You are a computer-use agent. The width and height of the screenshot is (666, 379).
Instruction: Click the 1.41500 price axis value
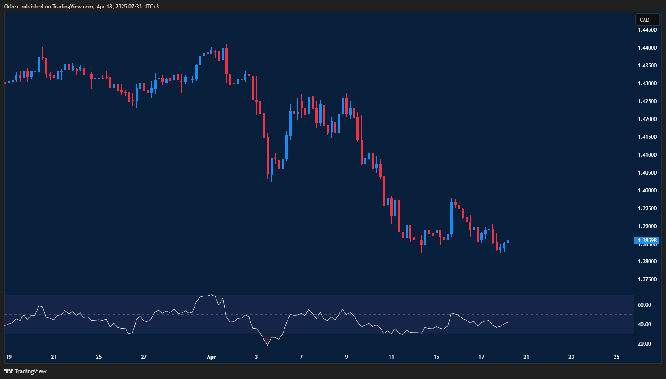tap(647, 137)
